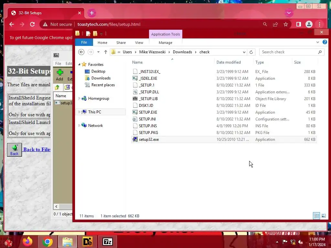Screen dimensions: 331x248
Task: Open recent locations dropdown in Explorer
Action: tap(98, 52)
